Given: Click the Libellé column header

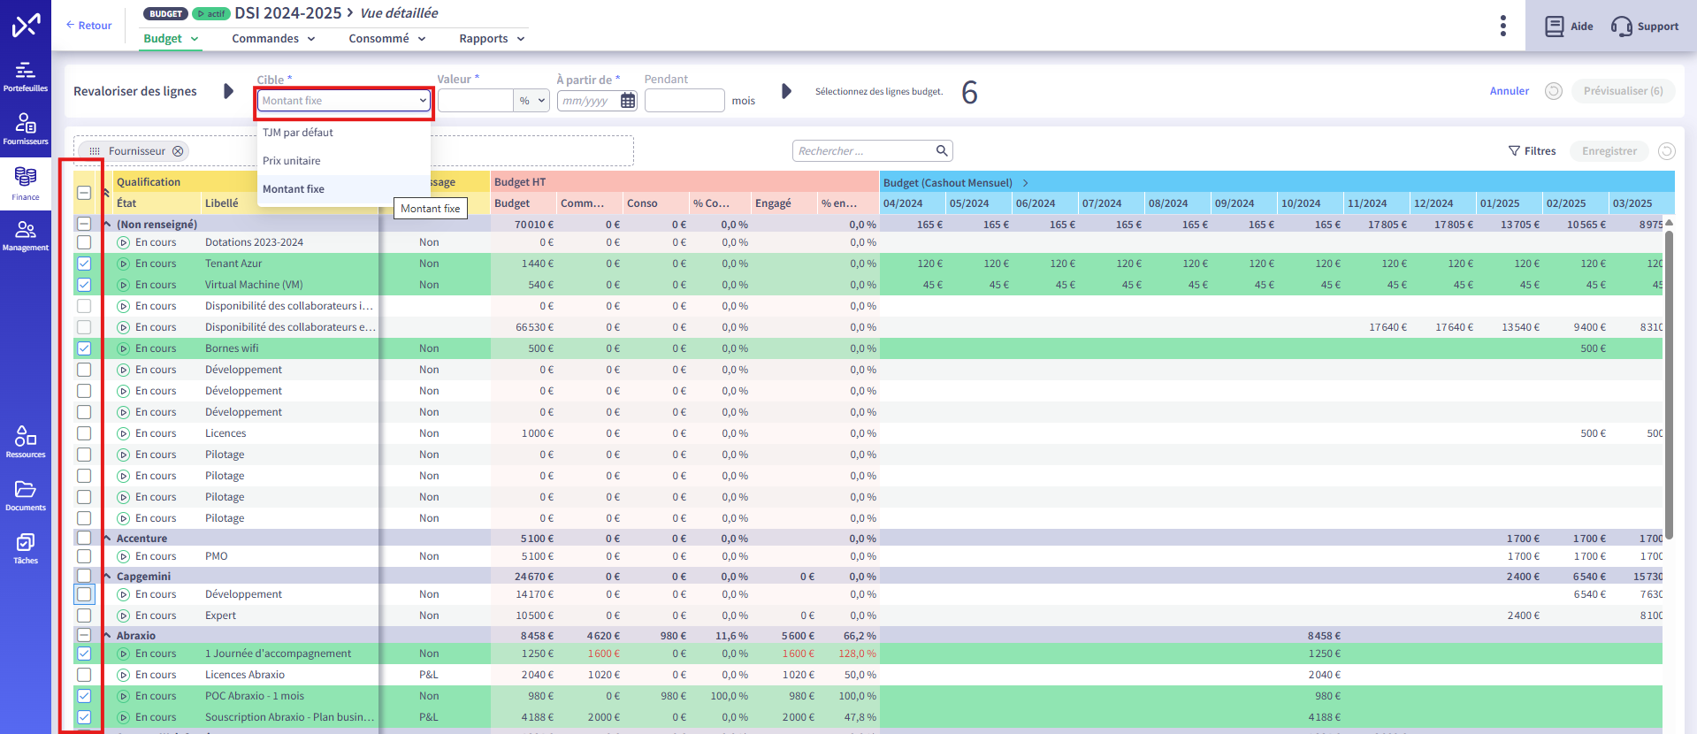Looking at the screenshot, I should point(222,203).
